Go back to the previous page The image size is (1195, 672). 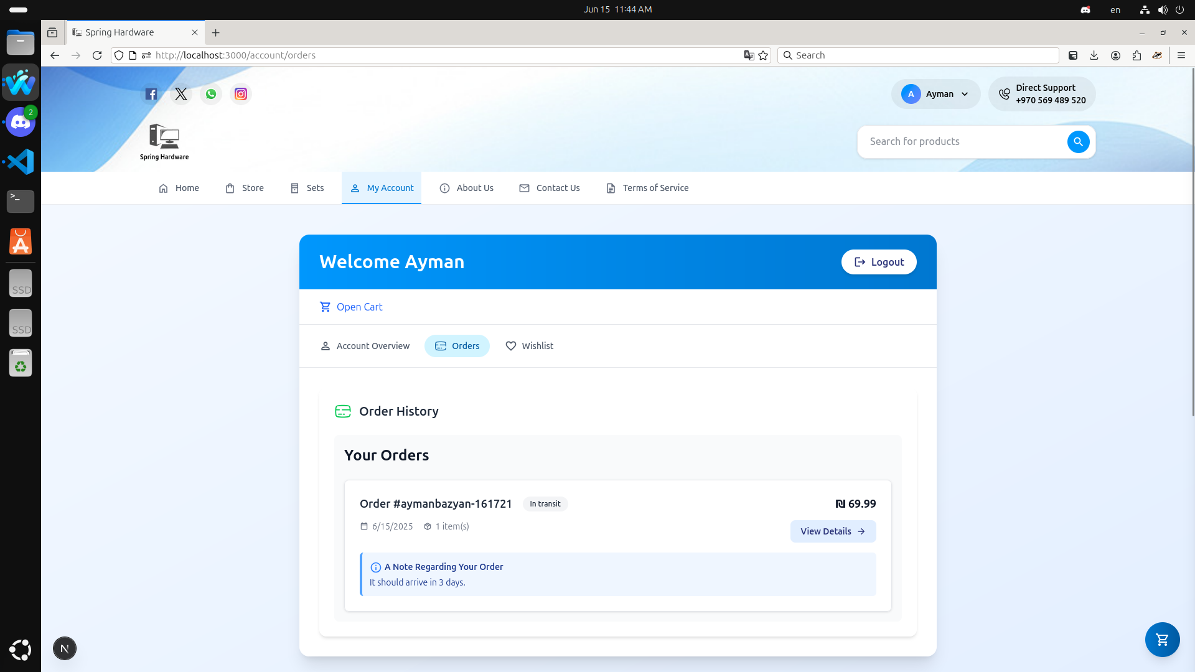pos(55,55)
